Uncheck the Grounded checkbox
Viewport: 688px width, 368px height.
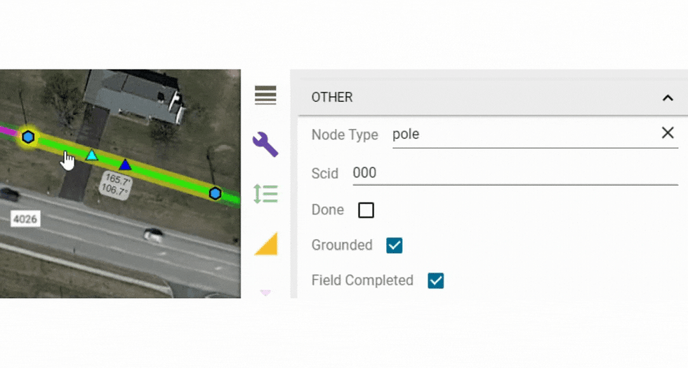394,245
